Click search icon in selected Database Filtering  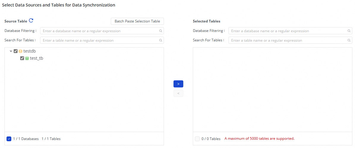349,31
